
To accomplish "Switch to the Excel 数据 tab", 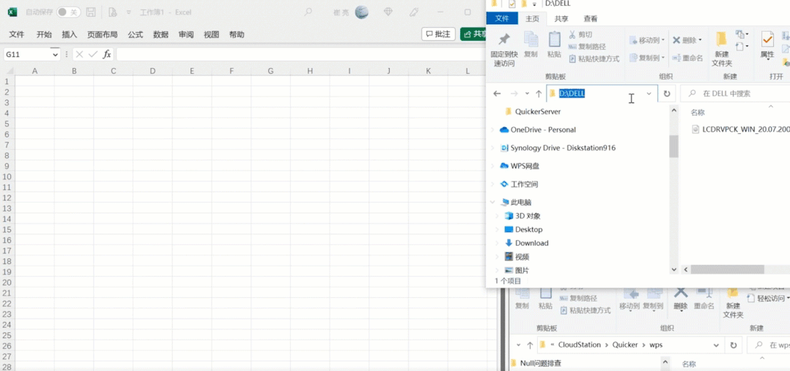I will (x=160, y=34).
